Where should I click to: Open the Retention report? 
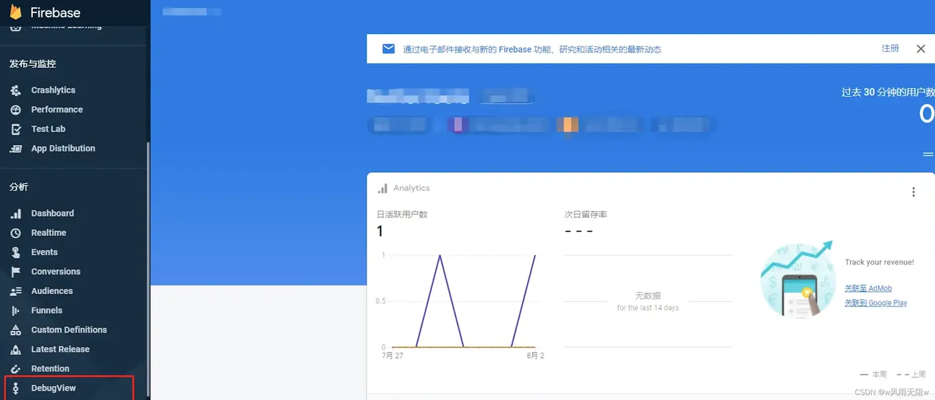click(x=50, y=368)
